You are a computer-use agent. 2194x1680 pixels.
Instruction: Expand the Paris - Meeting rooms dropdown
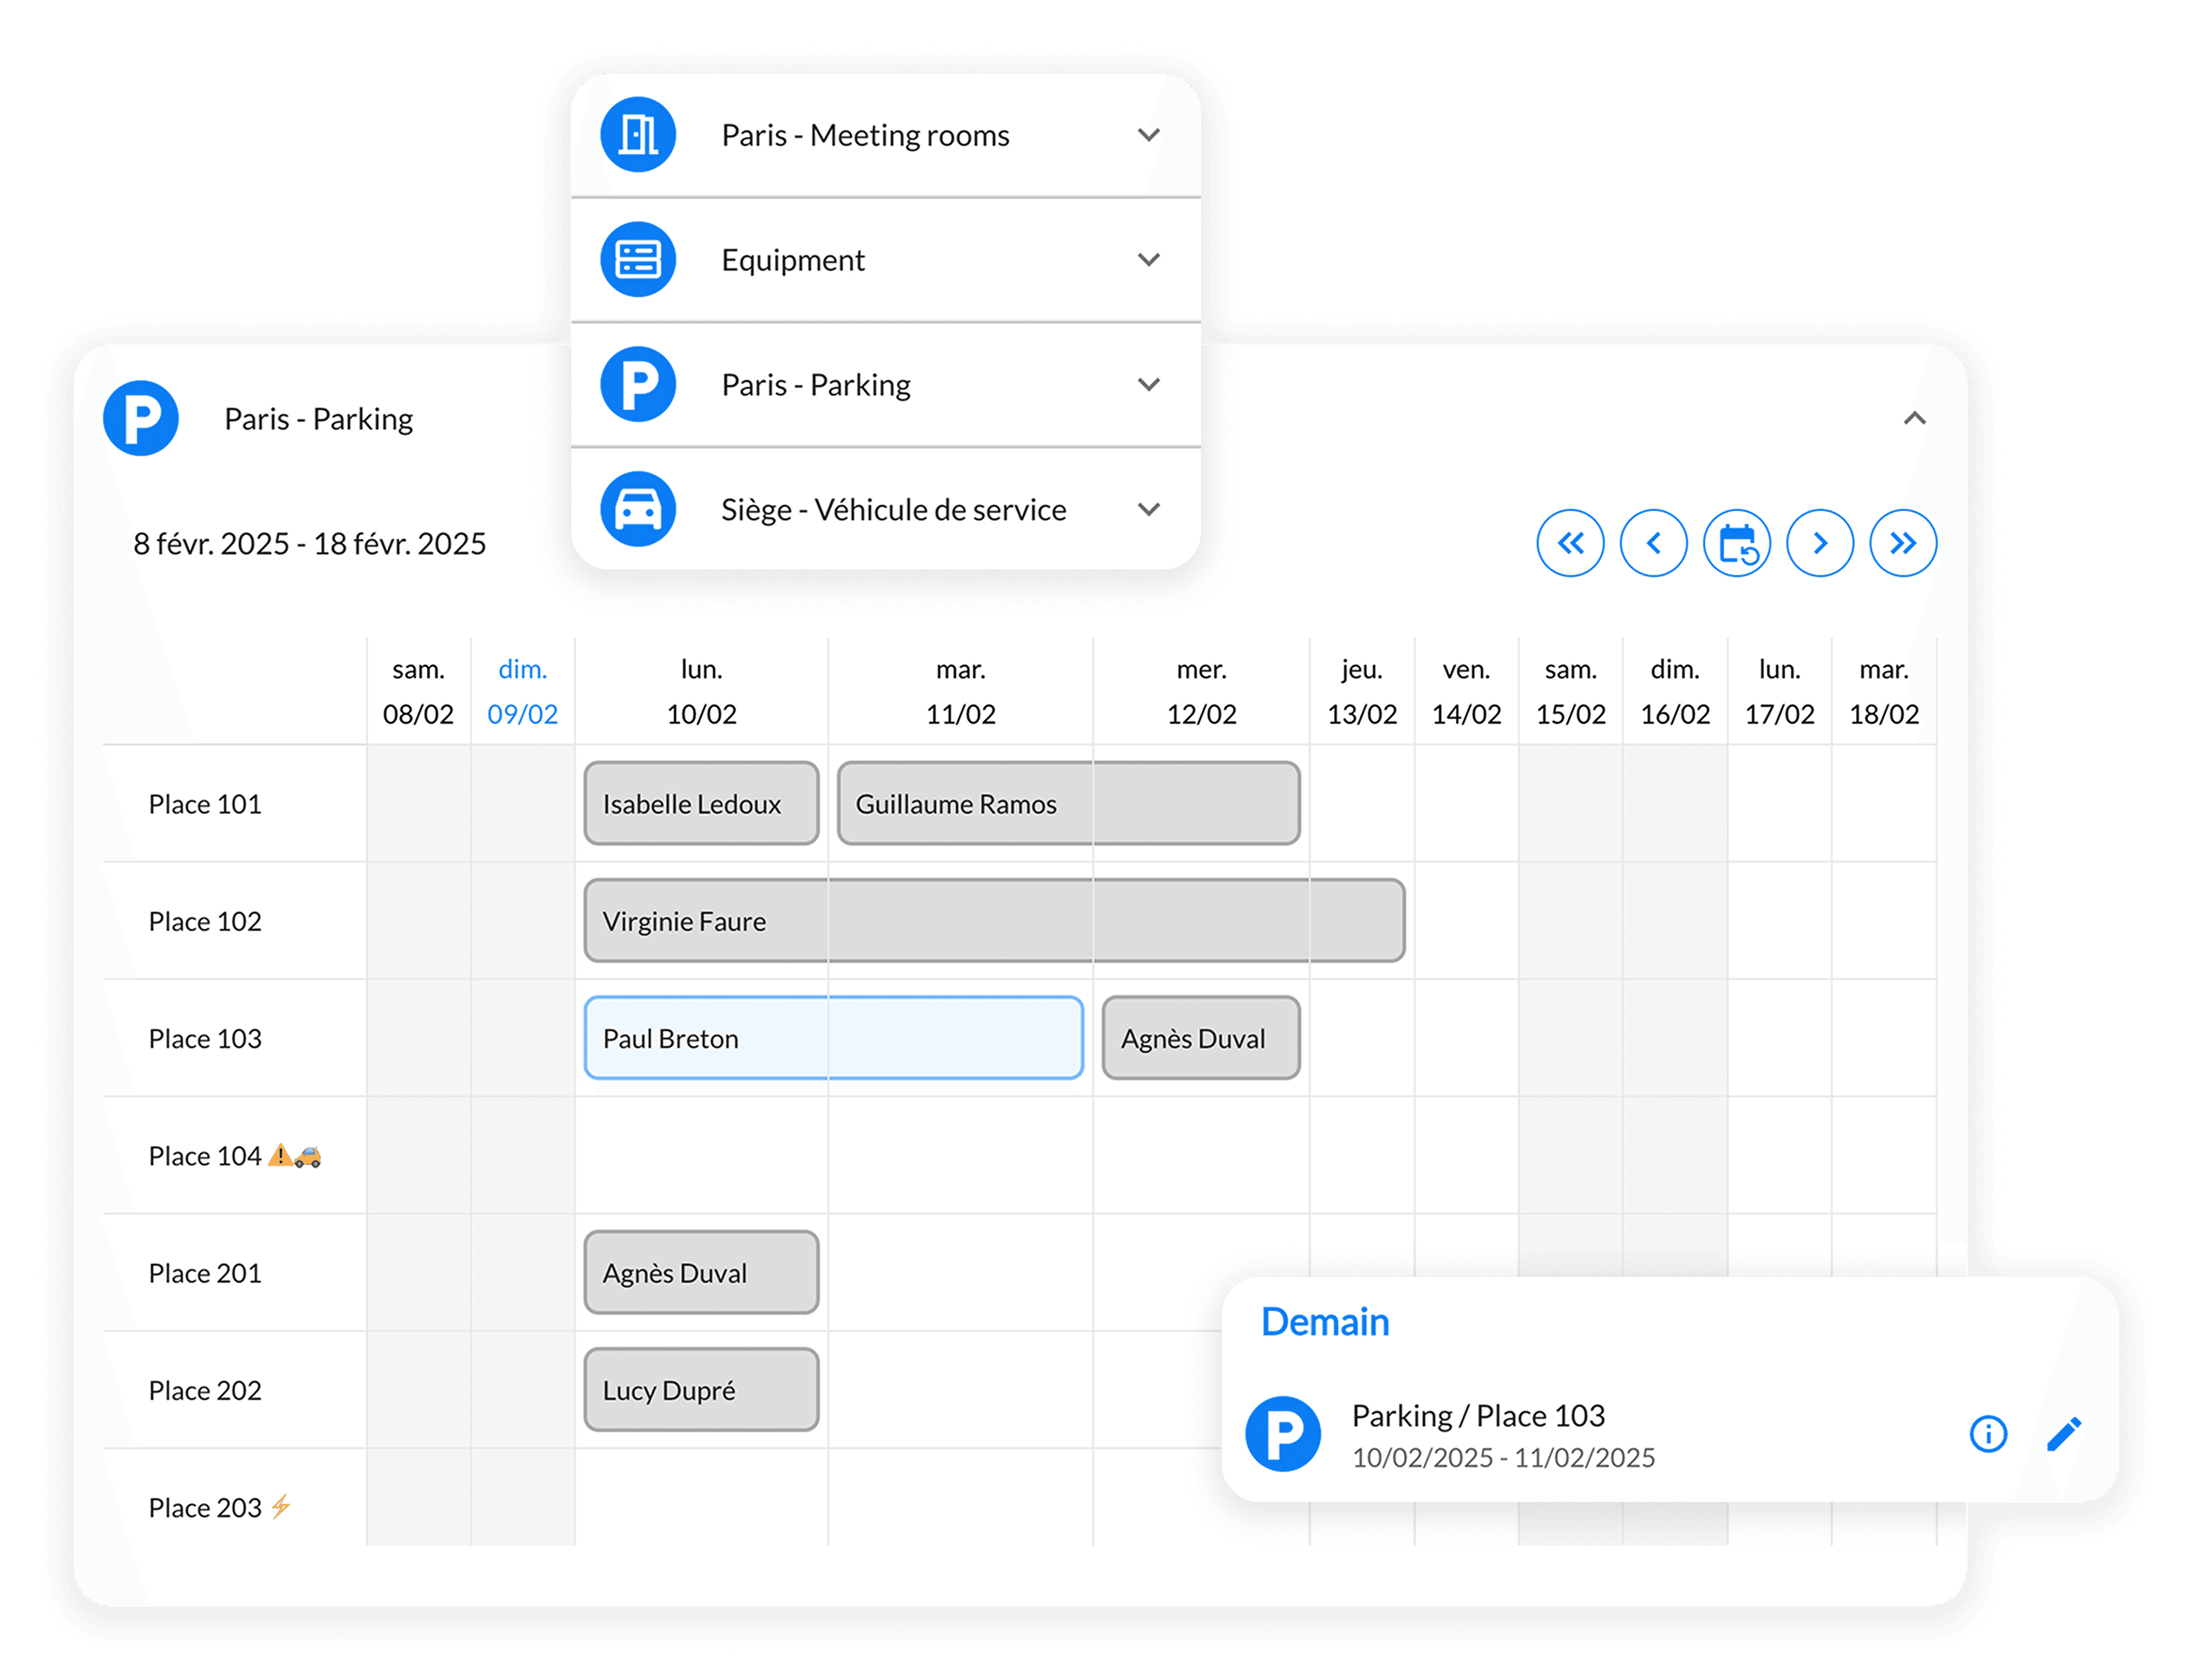coord(1148,134)
